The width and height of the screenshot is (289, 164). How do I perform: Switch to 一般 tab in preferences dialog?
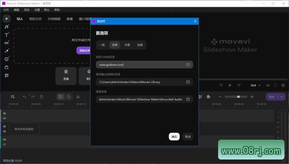102,45
